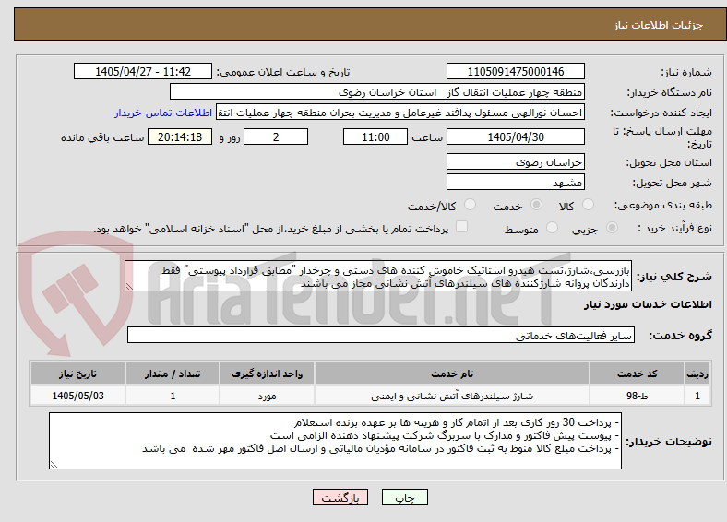Grab the resize handle of buyer notes area
Screen dimensions: 727x522
tap(54, 465)
